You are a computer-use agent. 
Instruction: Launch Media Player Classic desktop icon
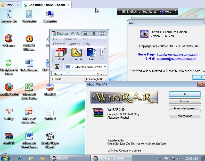50,140
